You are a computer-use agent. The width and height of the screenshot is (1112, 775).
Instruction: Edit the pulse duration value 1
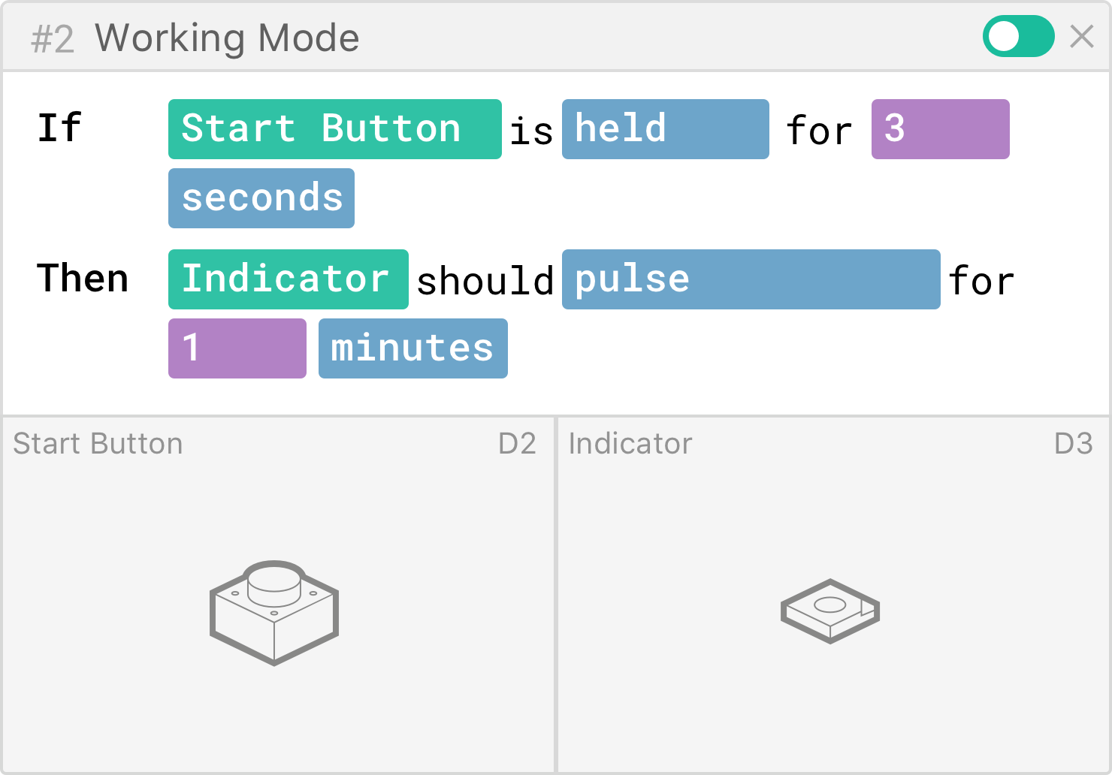pyautogui.click(x=237, y=348)
